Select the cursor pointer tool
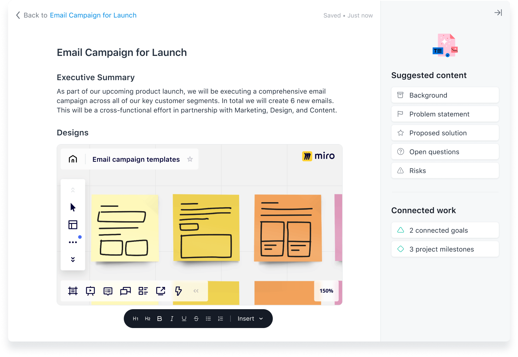 pyautogui.click(x=73, y=207)
